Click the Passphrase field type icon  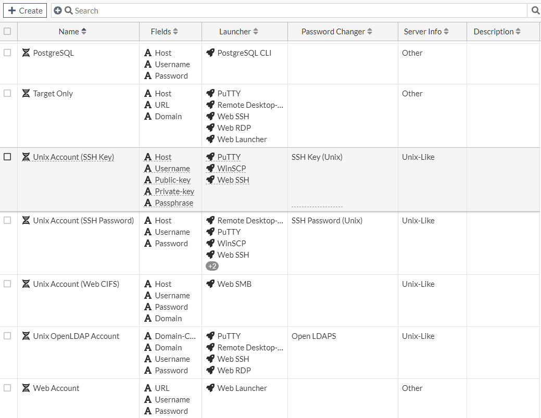tap(148, 203)
